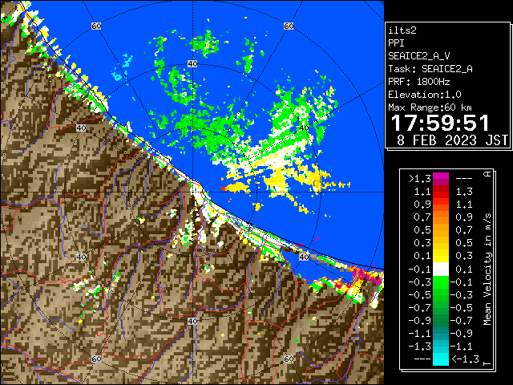Viewport: 513px width, 385px height.
Task: Click the '40' range label on the lagoon
Action: 304,257
